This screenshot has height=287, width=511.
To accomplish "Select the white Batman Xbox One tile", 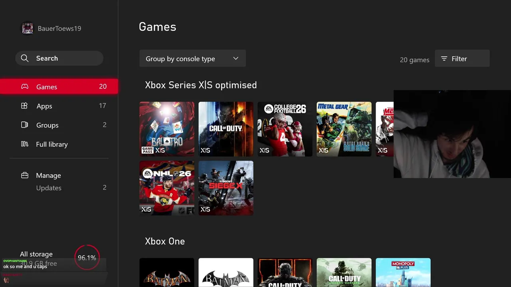I will tap(226, 273).
